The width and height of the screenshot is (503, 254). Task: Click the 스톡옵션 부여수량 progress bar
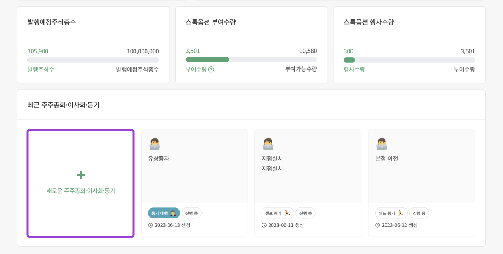(251, 59)
